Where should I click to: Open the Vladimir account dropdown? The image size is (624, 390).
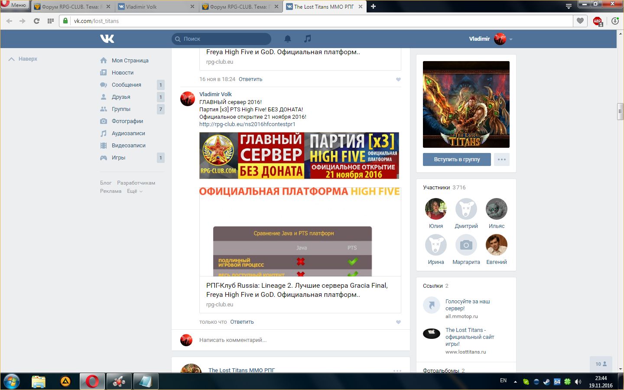(x=491, y=39)
